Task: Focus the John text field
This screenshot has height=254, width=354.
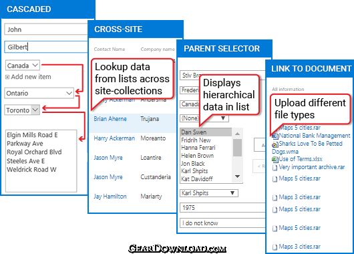Action: pyautogui.click(x=46, y=29)
